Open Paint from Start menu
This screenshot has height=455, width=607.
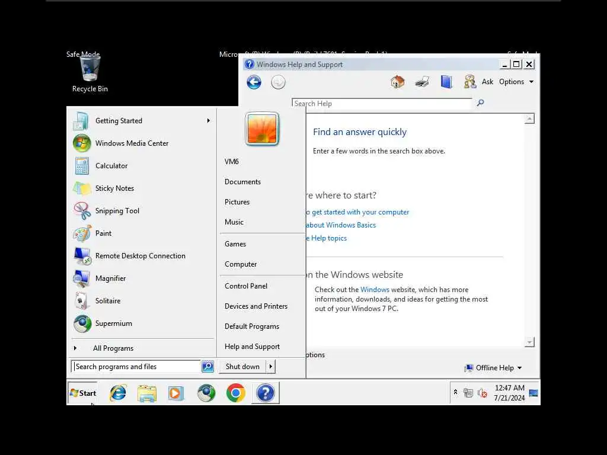pos(142,233)
